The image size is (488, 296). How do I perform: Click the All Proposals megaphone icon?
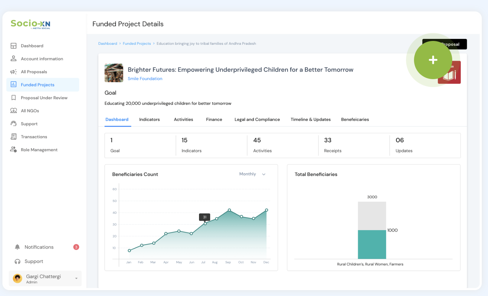coord(14,72)
